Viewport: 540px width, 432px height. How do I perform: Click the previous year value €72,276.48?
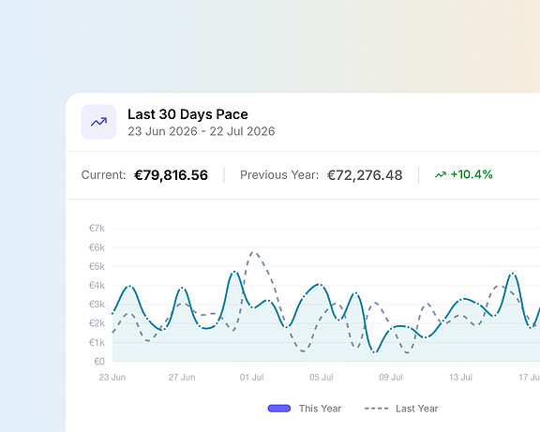click(365, 175)
